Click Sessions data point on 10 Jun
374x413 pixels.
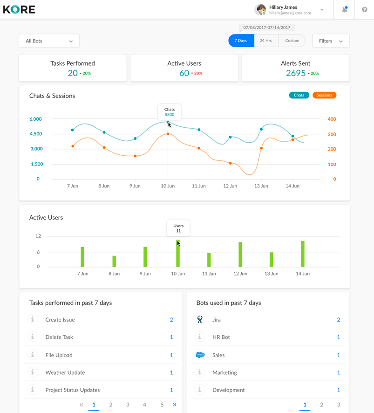point(168,134)
